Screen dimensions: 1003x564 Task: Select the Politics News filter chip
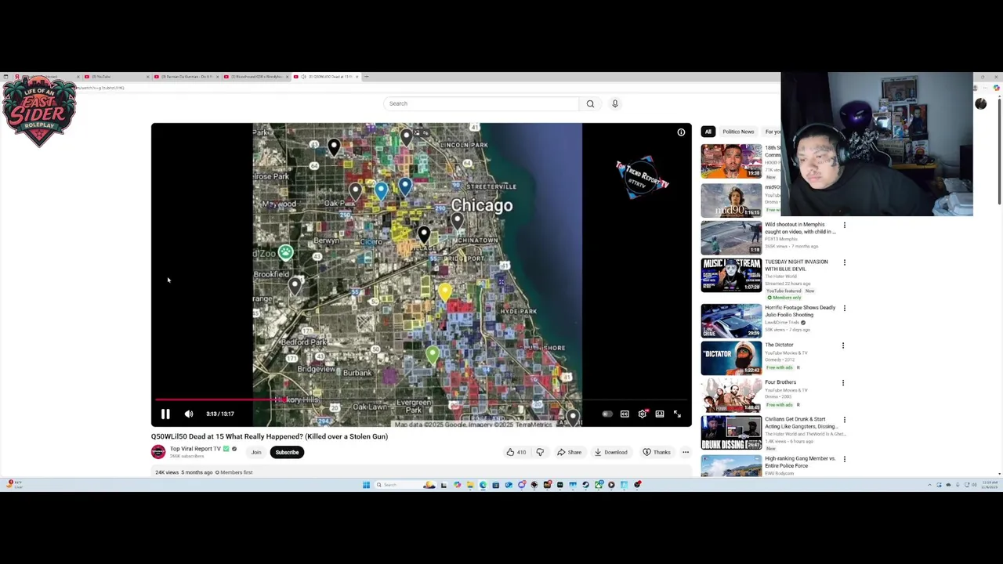point(738,132)
